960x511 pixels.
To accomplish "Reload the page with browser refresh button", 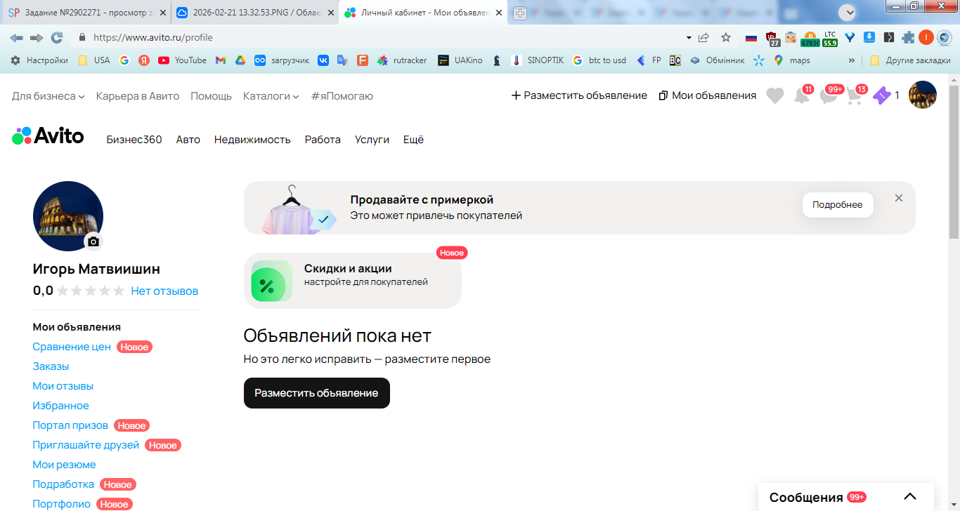I will click(57, 37).
